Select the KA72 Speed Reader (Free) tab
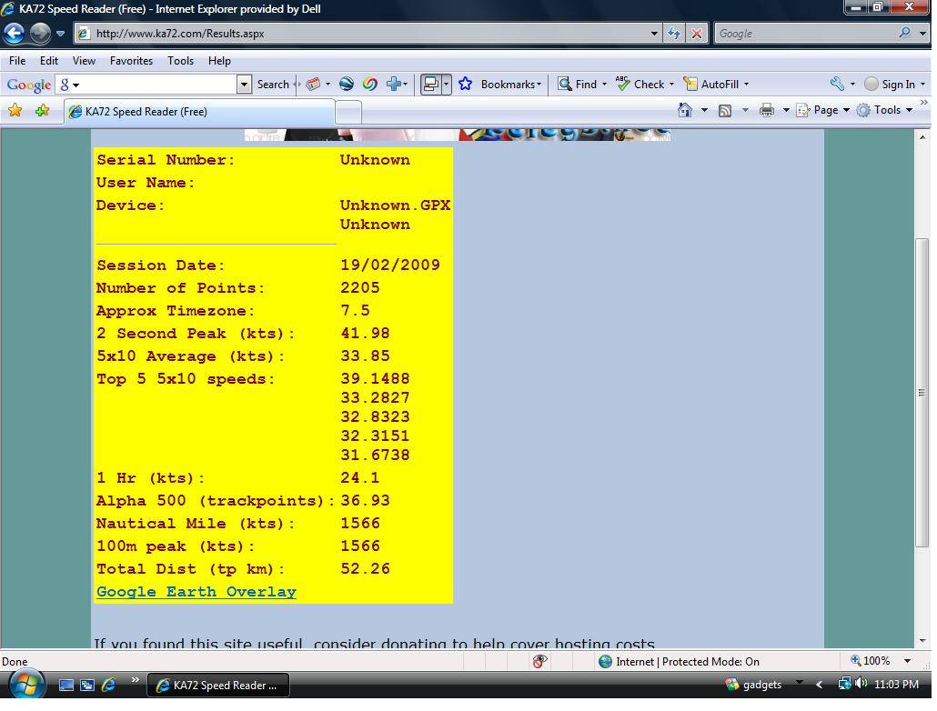The image size is (937, 711). (200, 112)
